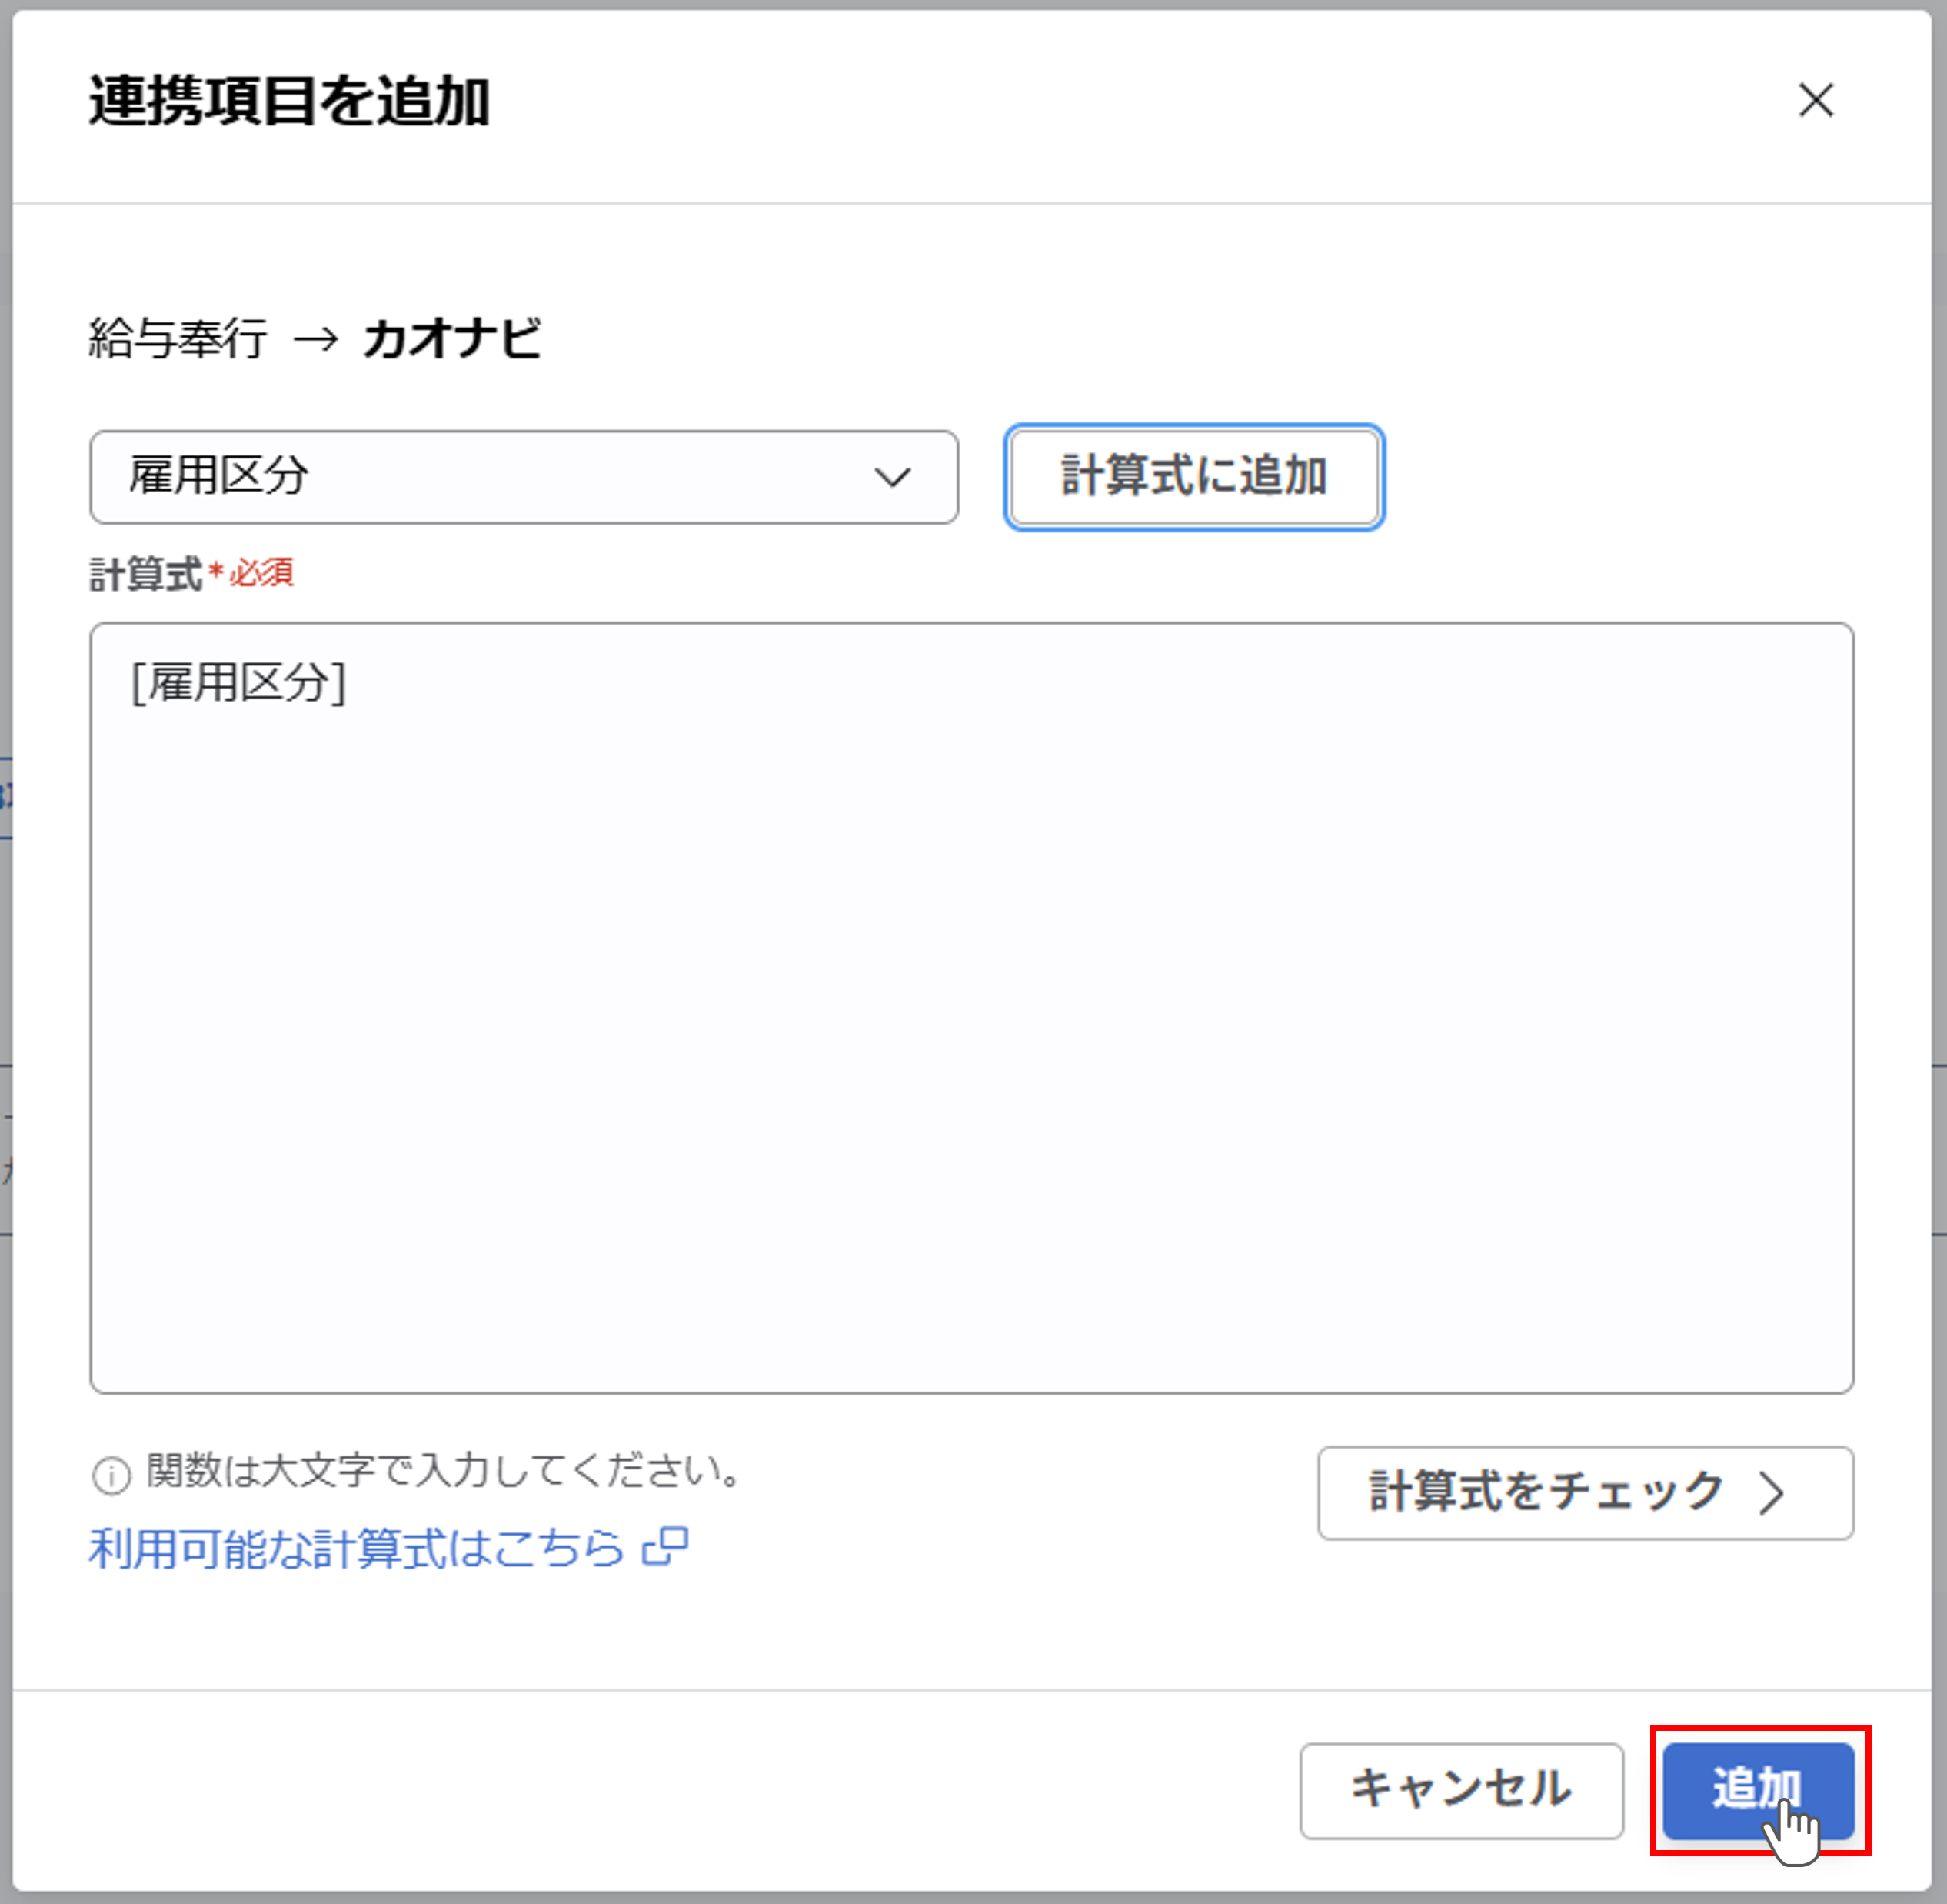Close the 連携項目を追加 dialog with X

point(1815,100)
